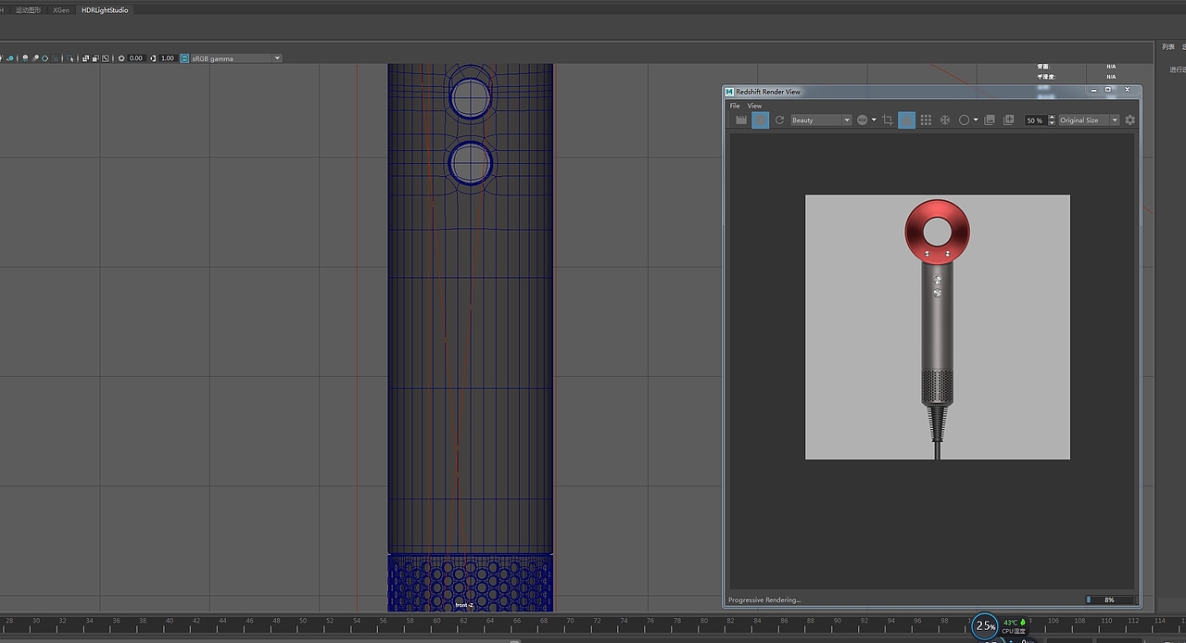Click frame 60 on the timeline
The image size is (1186, 643).
(x=437, y=621)
